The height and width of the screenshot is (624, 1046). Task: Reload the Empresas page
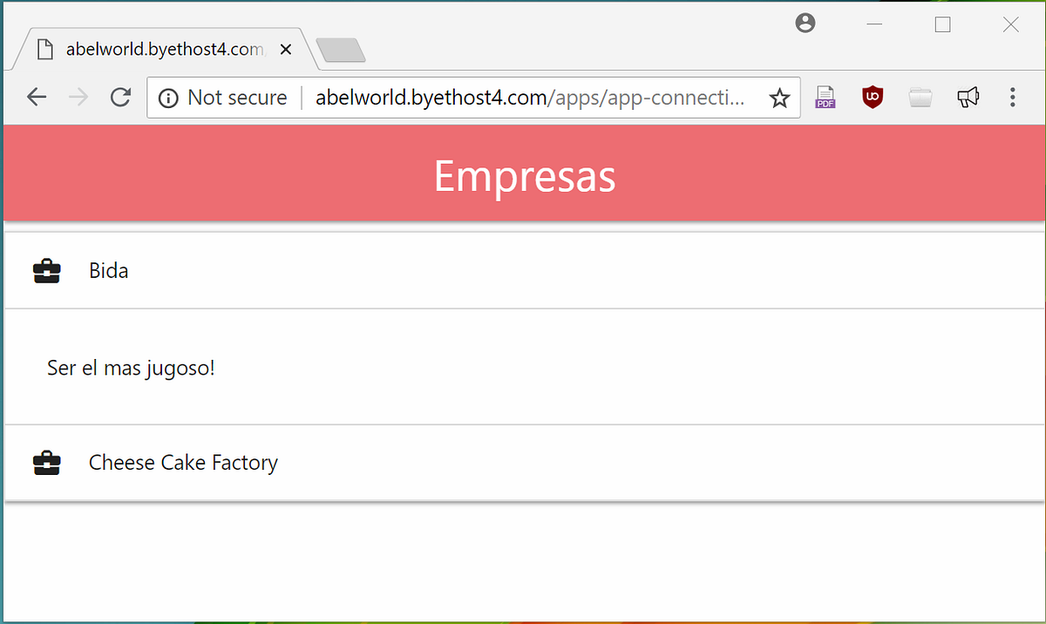click(x=120, y=97)
